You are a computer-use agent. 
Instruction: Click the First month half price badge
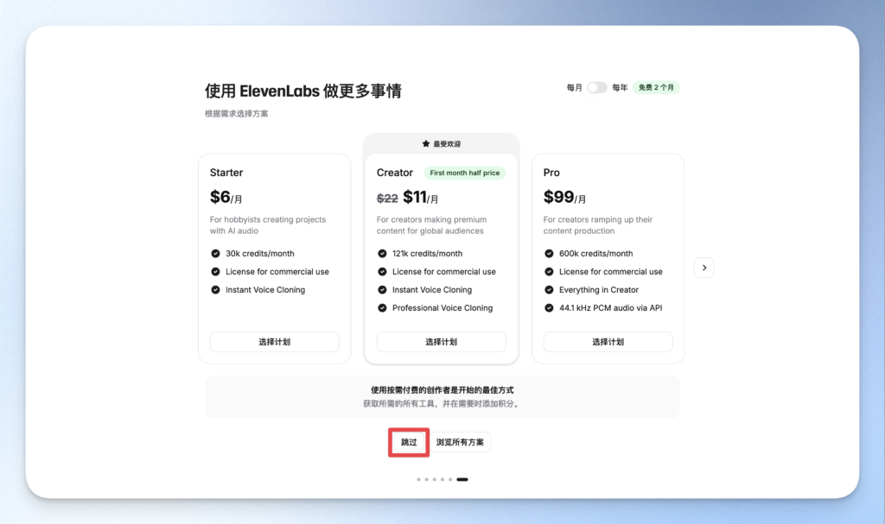[464, 173]
